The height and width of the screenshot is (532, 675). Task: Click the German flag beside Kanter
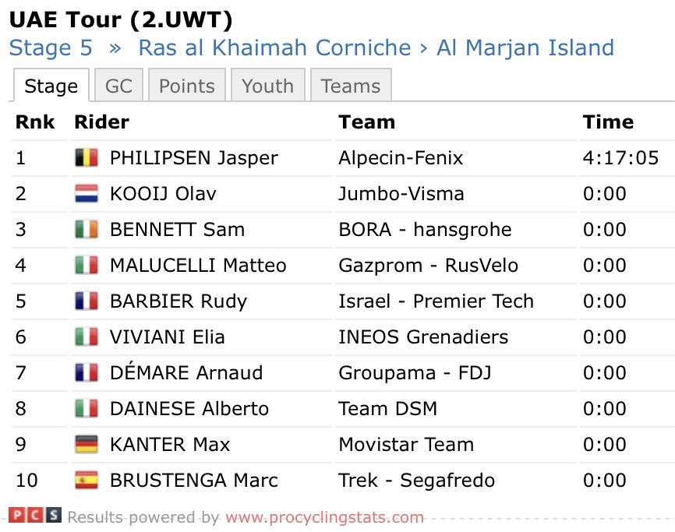(87, 445)
